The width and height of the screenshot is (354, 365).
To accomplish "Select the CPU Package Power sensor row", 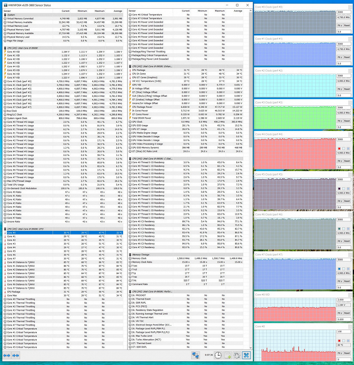I will tap(186, 107).
